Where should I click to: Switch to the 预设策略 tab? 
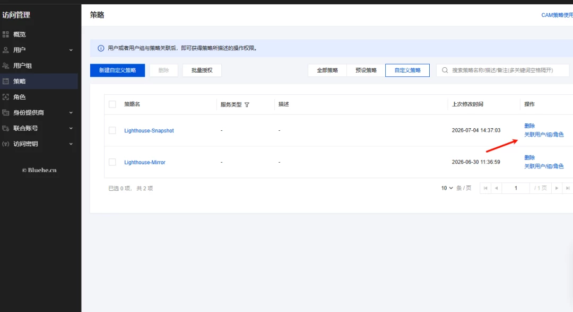(366, 70)
